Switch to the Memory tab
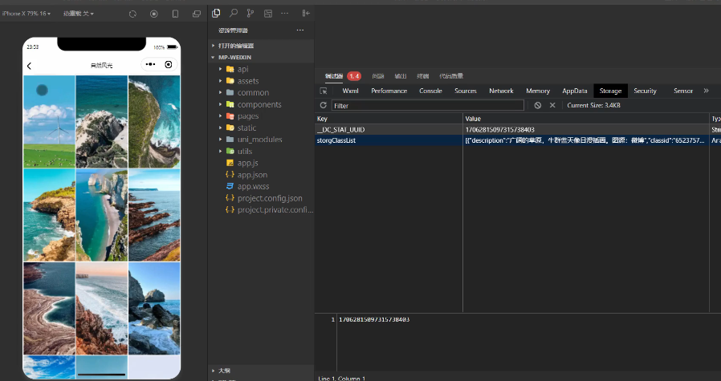The width and height of the screenshot is (721, 381). [538, 91]
